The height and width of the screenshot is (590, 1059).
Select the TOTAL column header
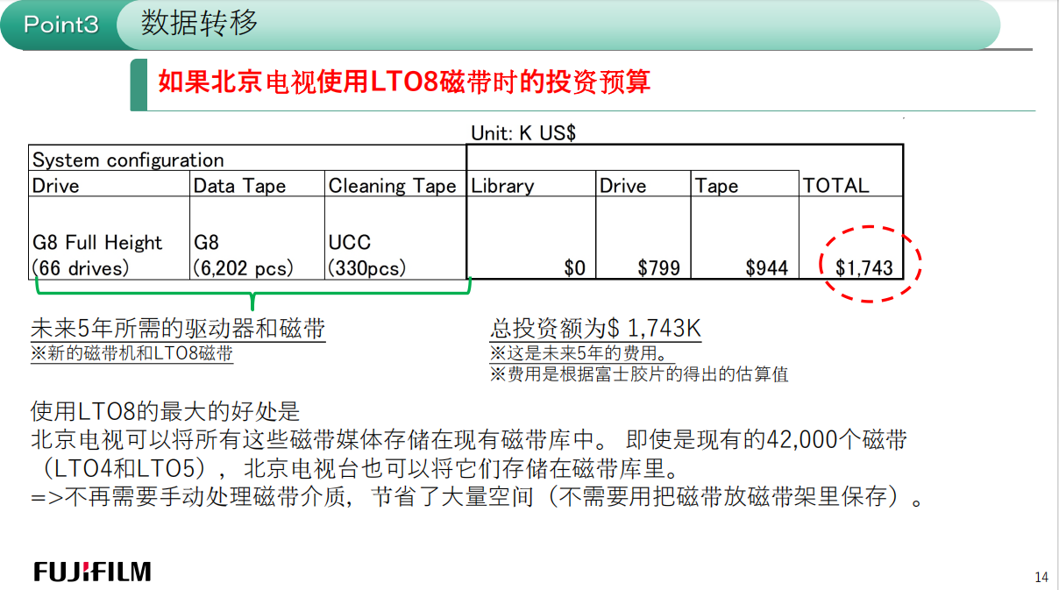[835, 185]
